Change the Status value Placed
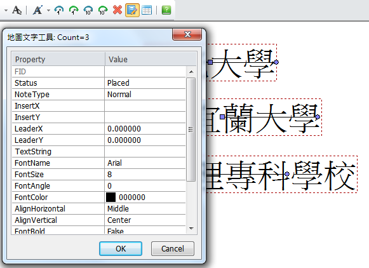The width and height of the screenshot is (369, 268). [145, 83]
